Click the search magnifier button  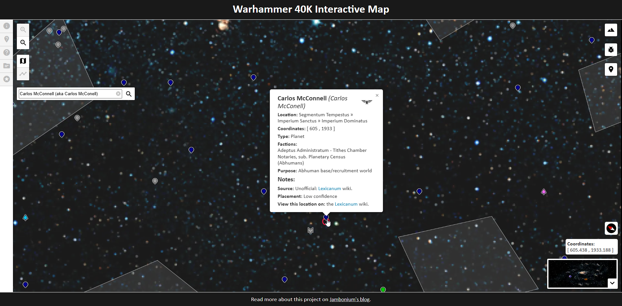[129, 94]
